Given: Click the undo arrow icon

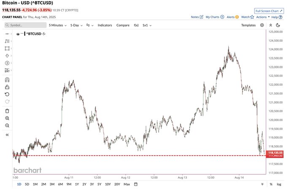Looking at the screenshot, I should pyautogui.click(x=7, y=94).
